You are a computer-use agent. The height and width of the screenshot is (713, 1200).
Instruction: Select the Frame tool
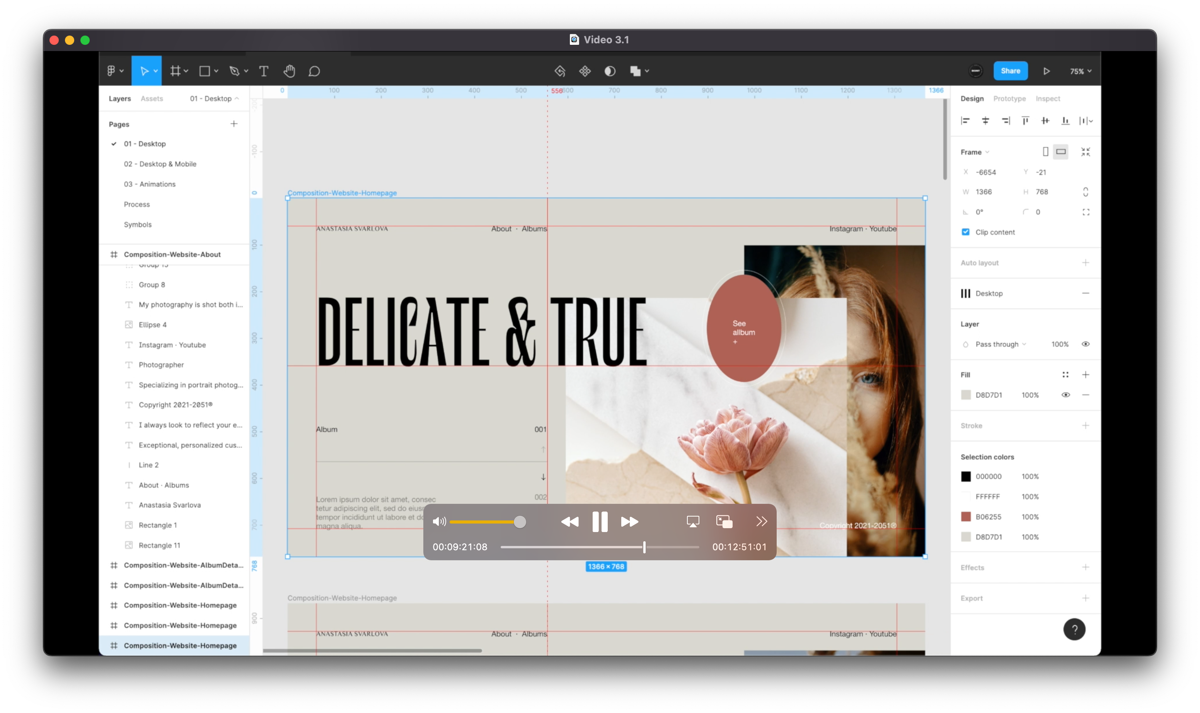coord(177,71)
